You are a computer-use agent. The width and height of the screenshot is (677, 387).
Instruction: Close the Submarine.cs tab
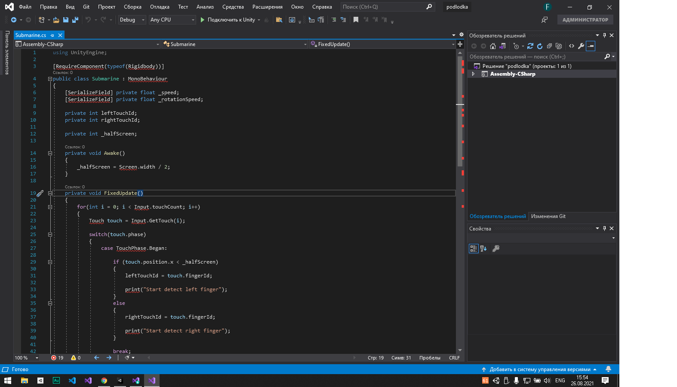pyautogui.click(x=60, y=35)
